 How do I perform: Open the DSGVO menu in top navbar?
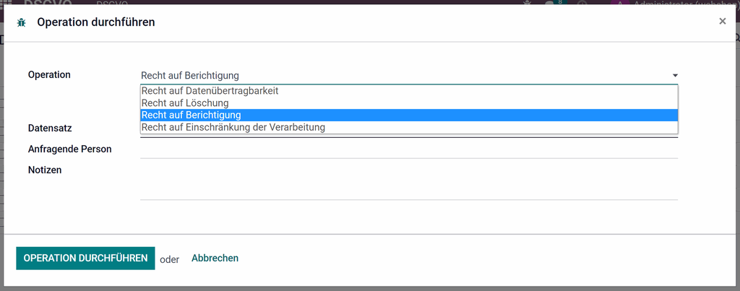click(x=113, y=3)
